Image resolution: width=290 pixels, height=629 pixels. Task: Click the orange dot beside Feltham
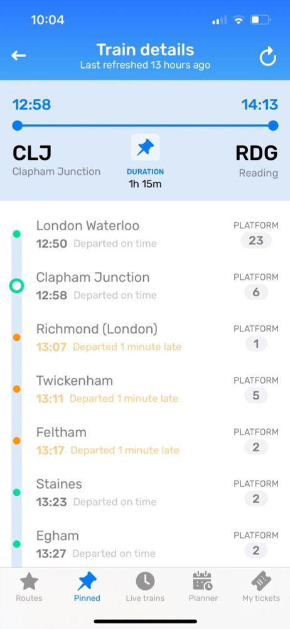point(17,440)
